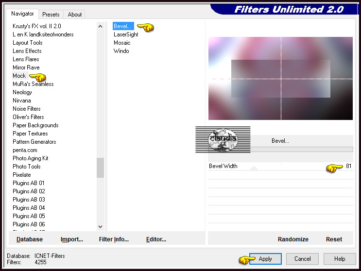
Task: Select Mirror Rave filter group
Action: 26,68
